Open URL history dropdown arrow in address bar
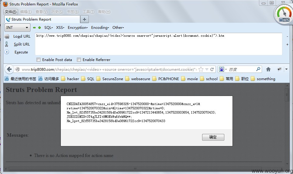The height and width of the screenshot is (174, 293). [207, 69]
